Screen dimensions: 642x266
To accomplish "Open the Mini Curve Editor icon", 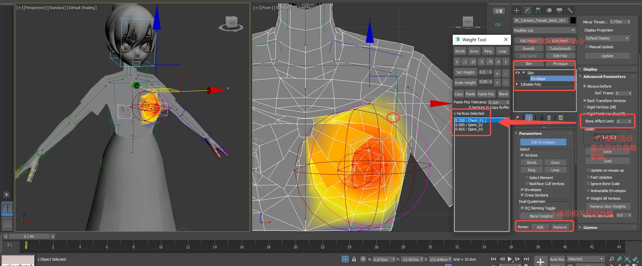I will (10, 245).
